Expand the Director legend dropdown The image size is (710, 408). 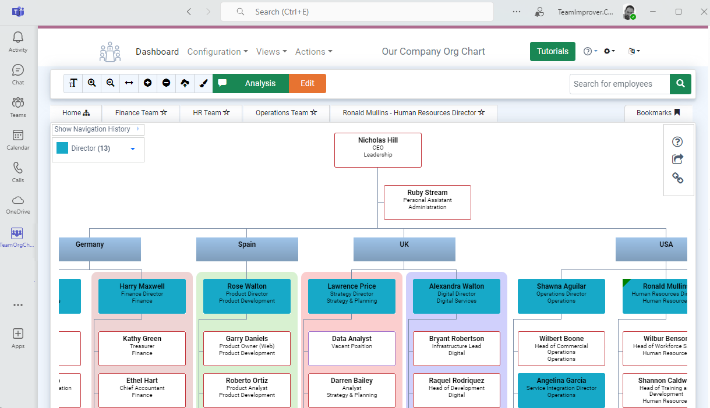tap(133, 149)
